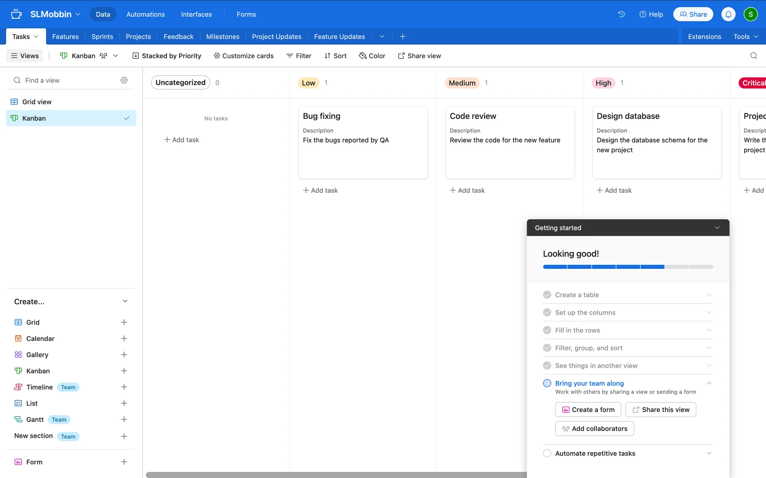
Task: Toggle the Views sidebar button
Action: 25,56
